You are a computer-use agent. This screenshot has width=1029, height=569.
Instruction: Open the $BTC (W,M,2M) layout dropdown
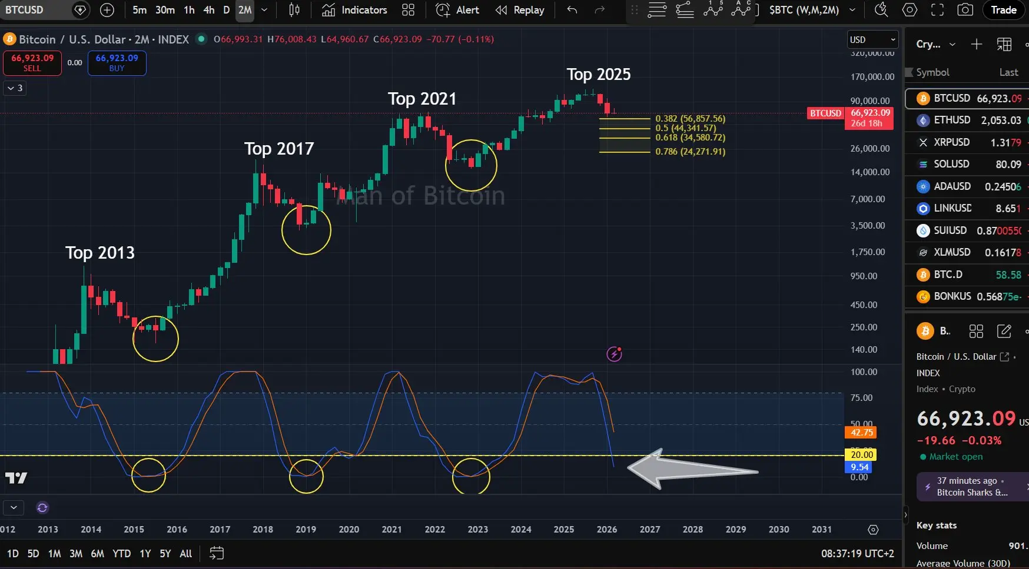(x=812, y=10)
